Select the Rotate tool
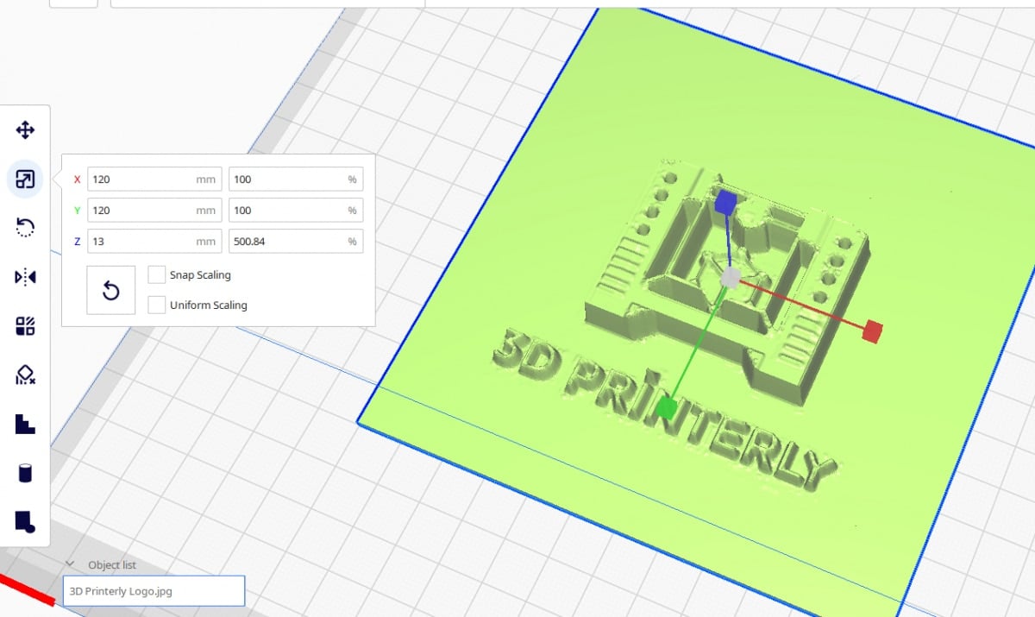Viewport: 1035px width, 617px height. coord(25,228)
